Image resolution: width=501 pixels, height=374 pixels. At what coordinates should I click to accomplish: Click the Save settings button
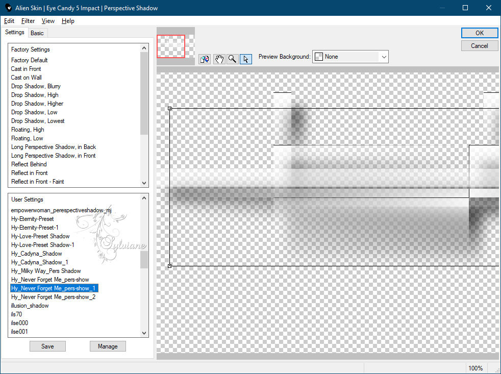pos(47,346)
